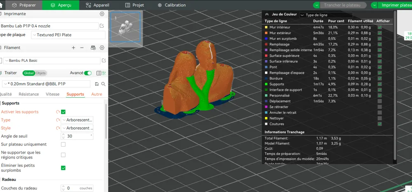Enable Sur plateau uniquement checkbox

63,145
